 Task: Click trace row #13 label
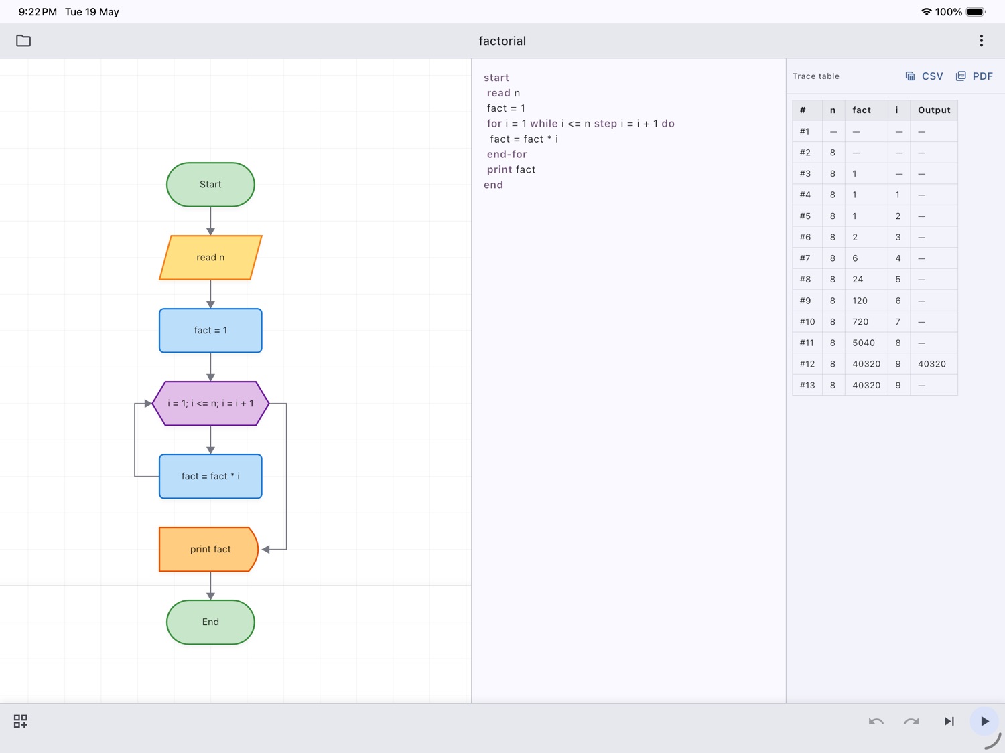tap(807, 386)
